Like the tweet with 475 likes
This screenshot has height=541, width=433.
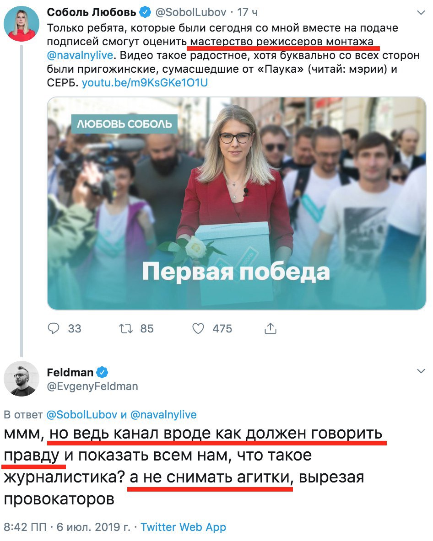198,328
